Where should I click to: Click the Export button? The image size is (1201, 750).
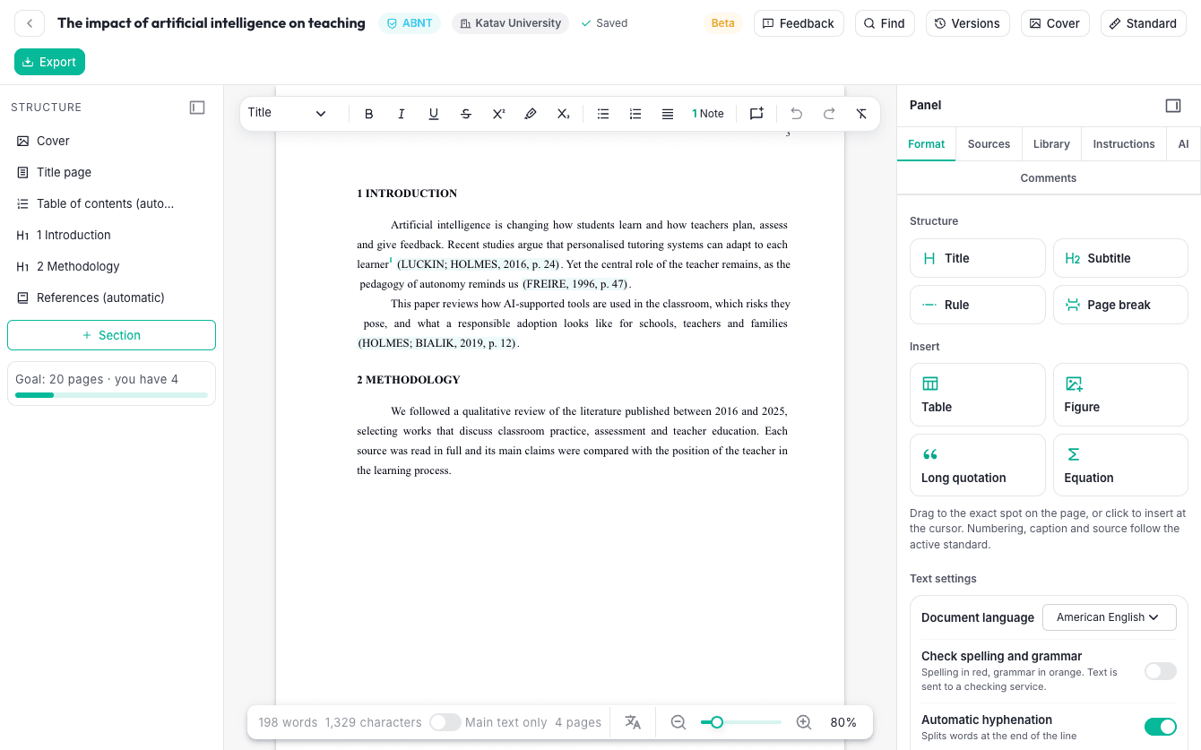pos(50,62)
